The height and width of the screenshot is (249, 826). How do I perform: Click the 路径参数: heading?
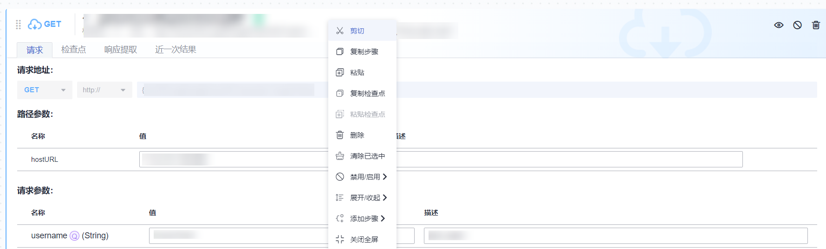35,114
